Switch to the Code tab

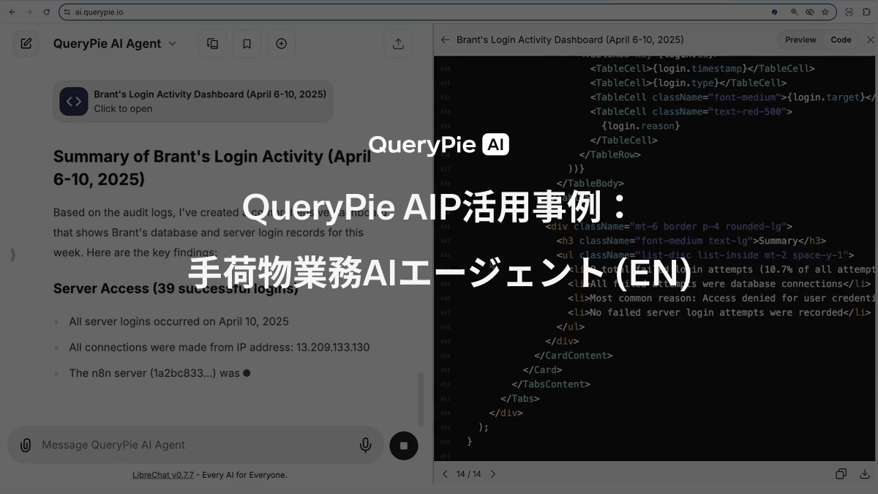[841, 40]
